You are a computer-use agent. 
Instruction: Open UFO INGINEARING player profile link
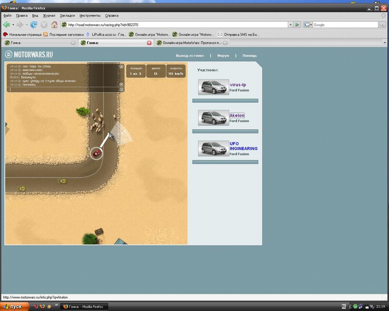pos(243,146)
